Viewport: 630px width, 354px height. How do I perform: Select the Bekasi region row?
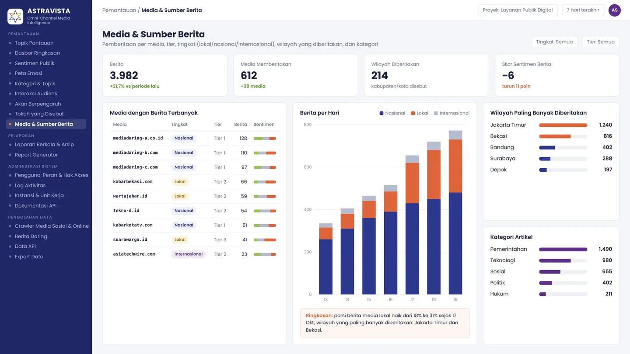point(551,136)
